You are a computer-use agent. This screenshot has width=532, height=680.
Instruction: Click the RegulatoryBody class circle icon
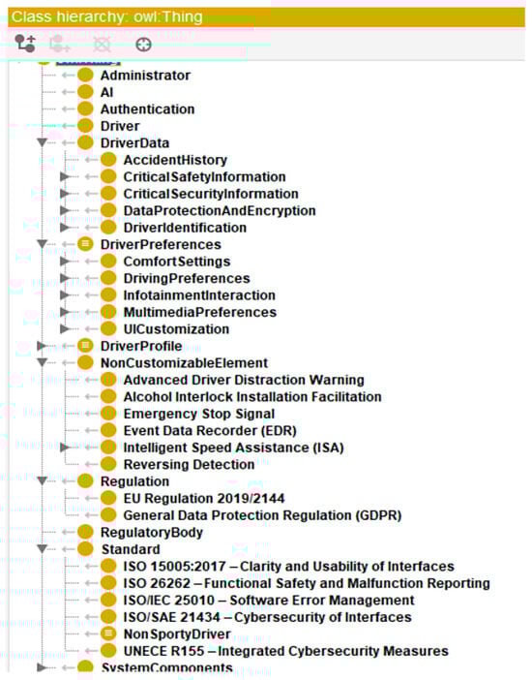[x=85, y=532]
